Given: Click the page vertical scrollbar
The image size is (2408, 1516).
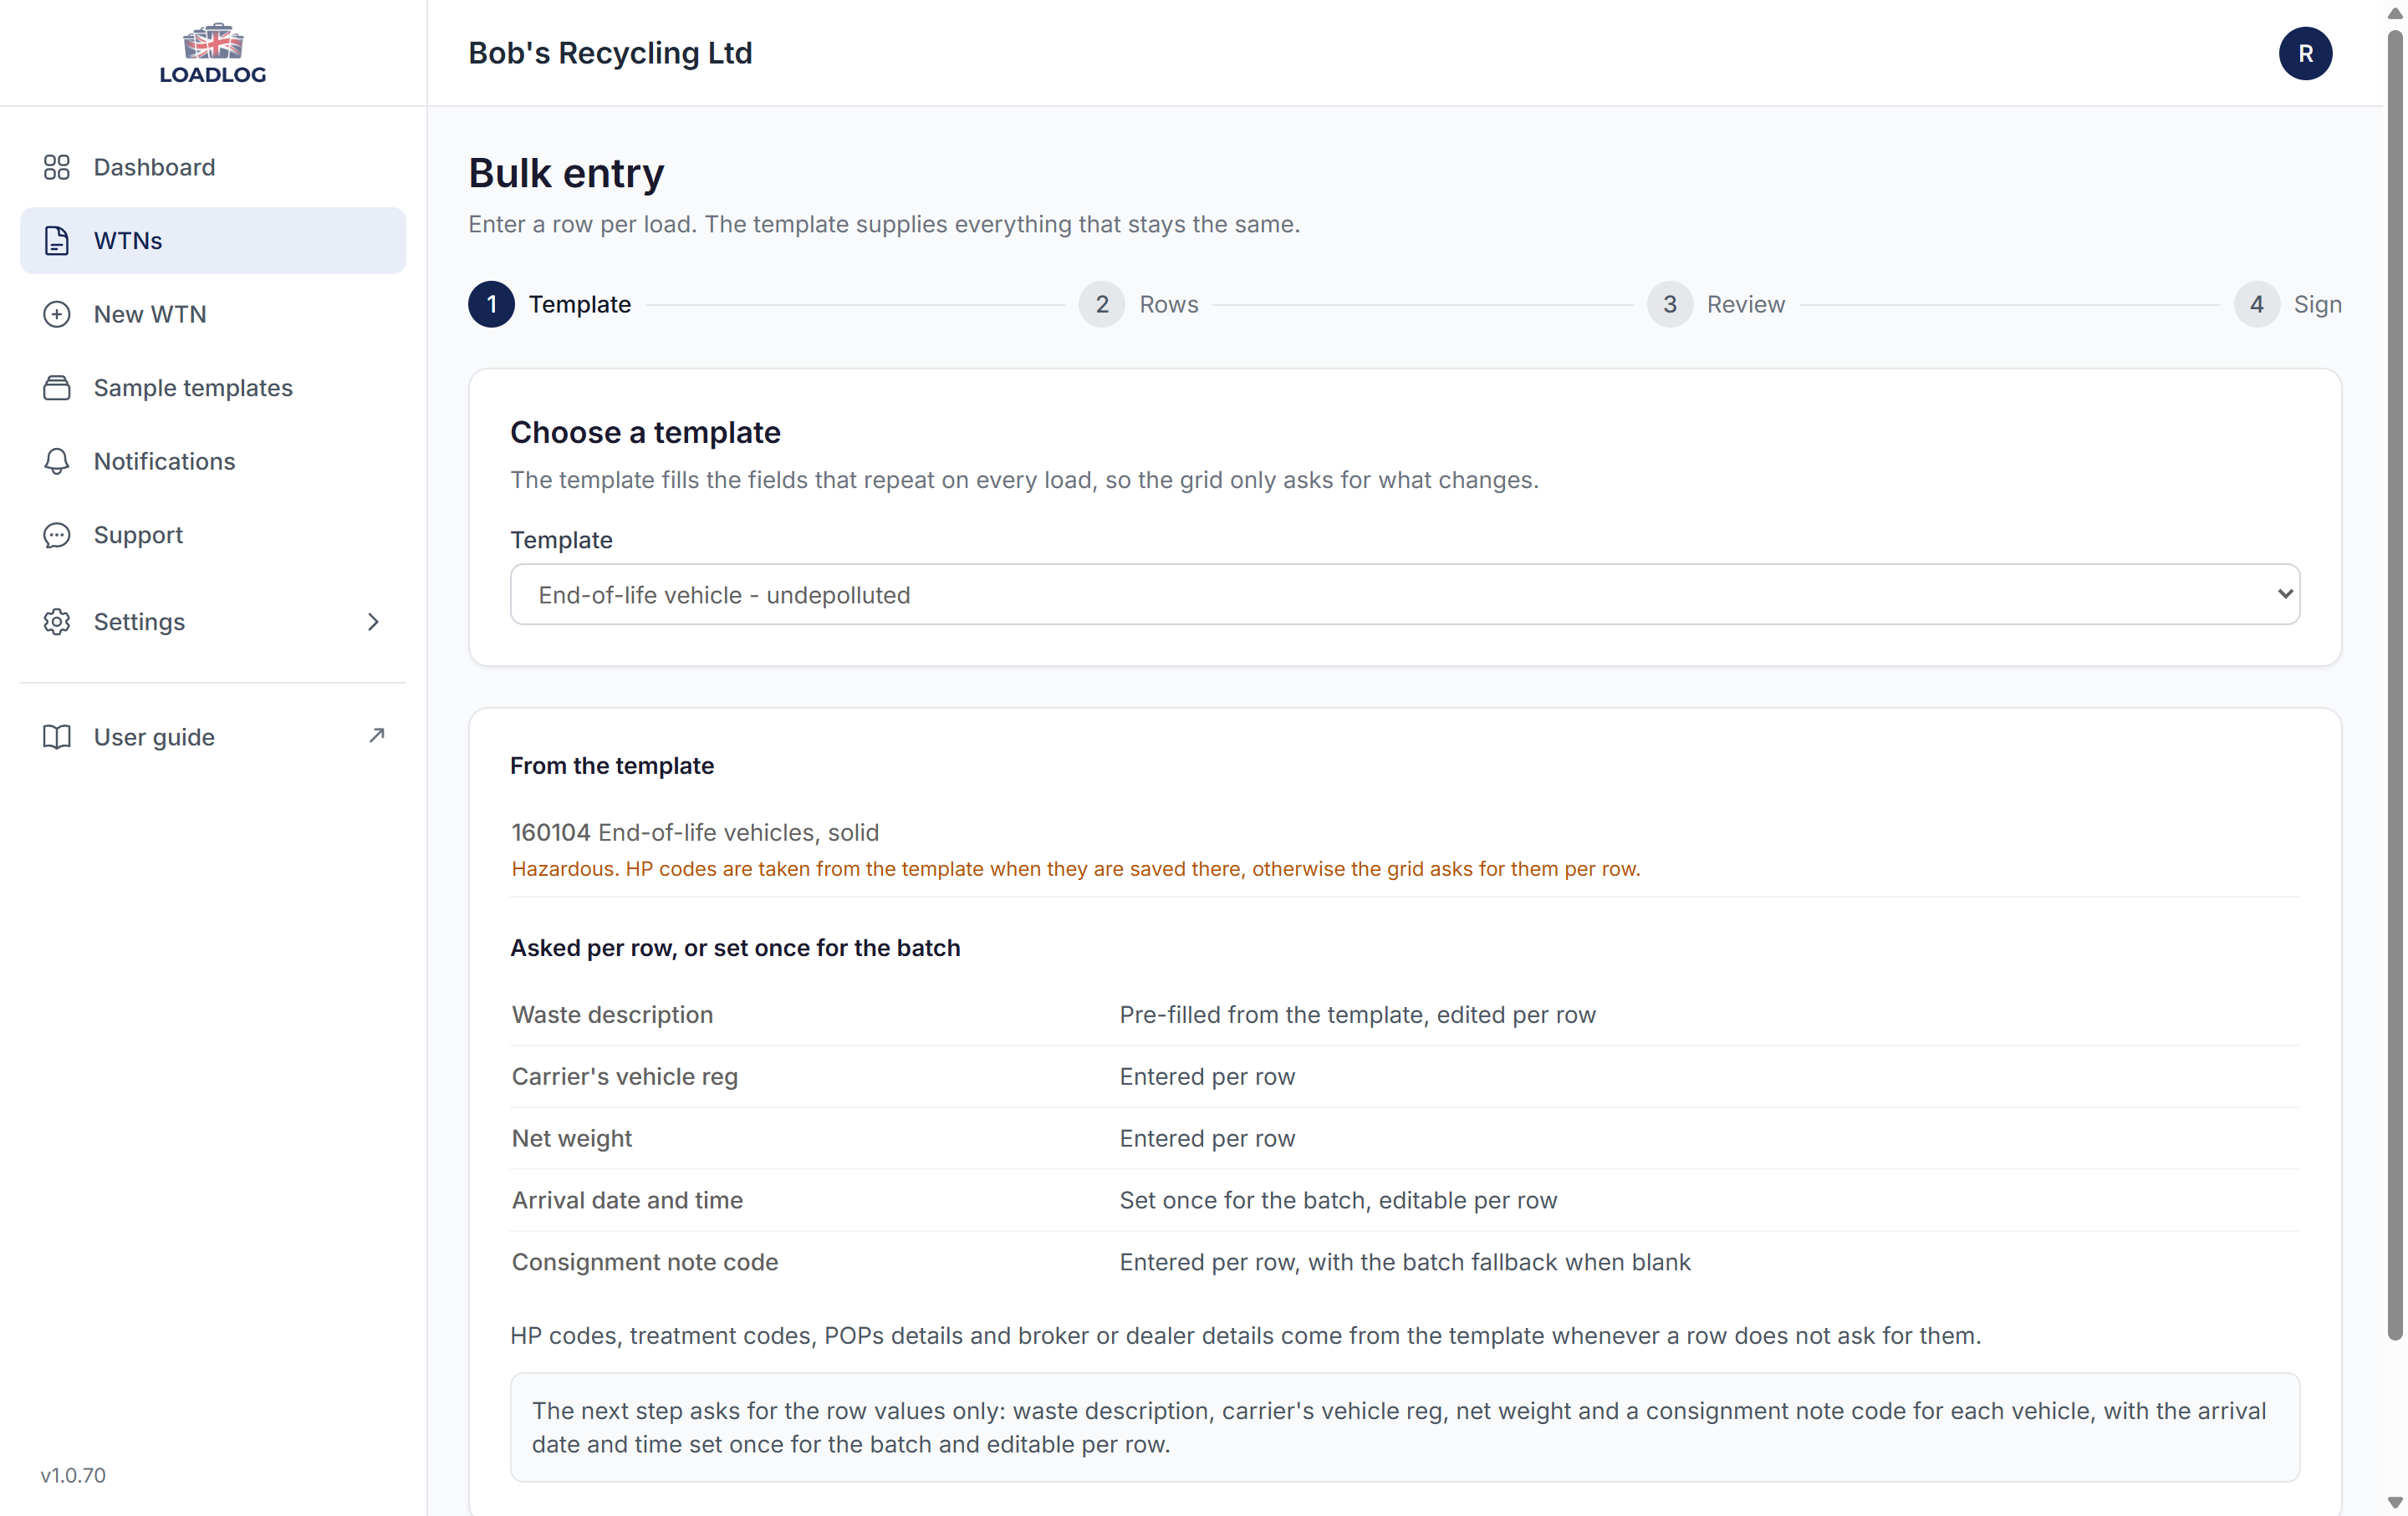Looking at the screenshot, I should [x=2394, y=684].
